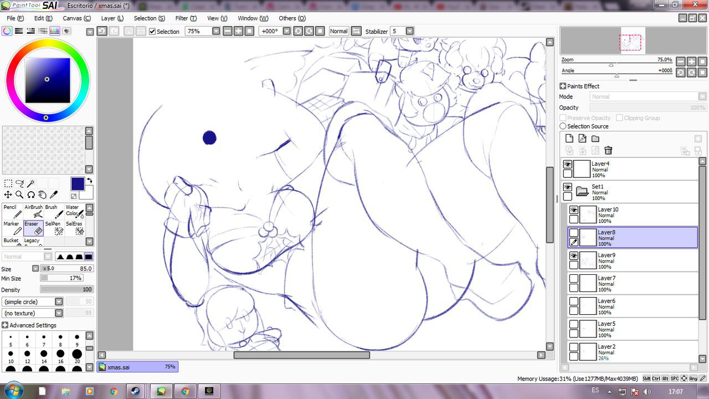Select the Selection Source radio button
The width and height of the screenshot is (709, 399).
(x=563, y=126)
